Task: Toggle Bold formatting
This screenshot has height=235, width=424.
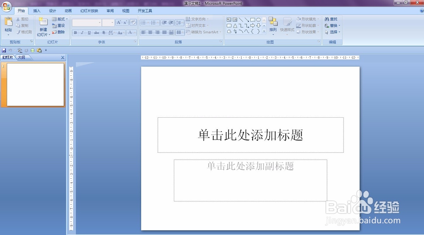Action: (75, 33)
